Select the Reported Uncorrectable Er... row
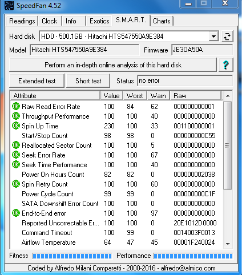Image resolution: width=242 pixels, height=275 pixels. point(116,223)
